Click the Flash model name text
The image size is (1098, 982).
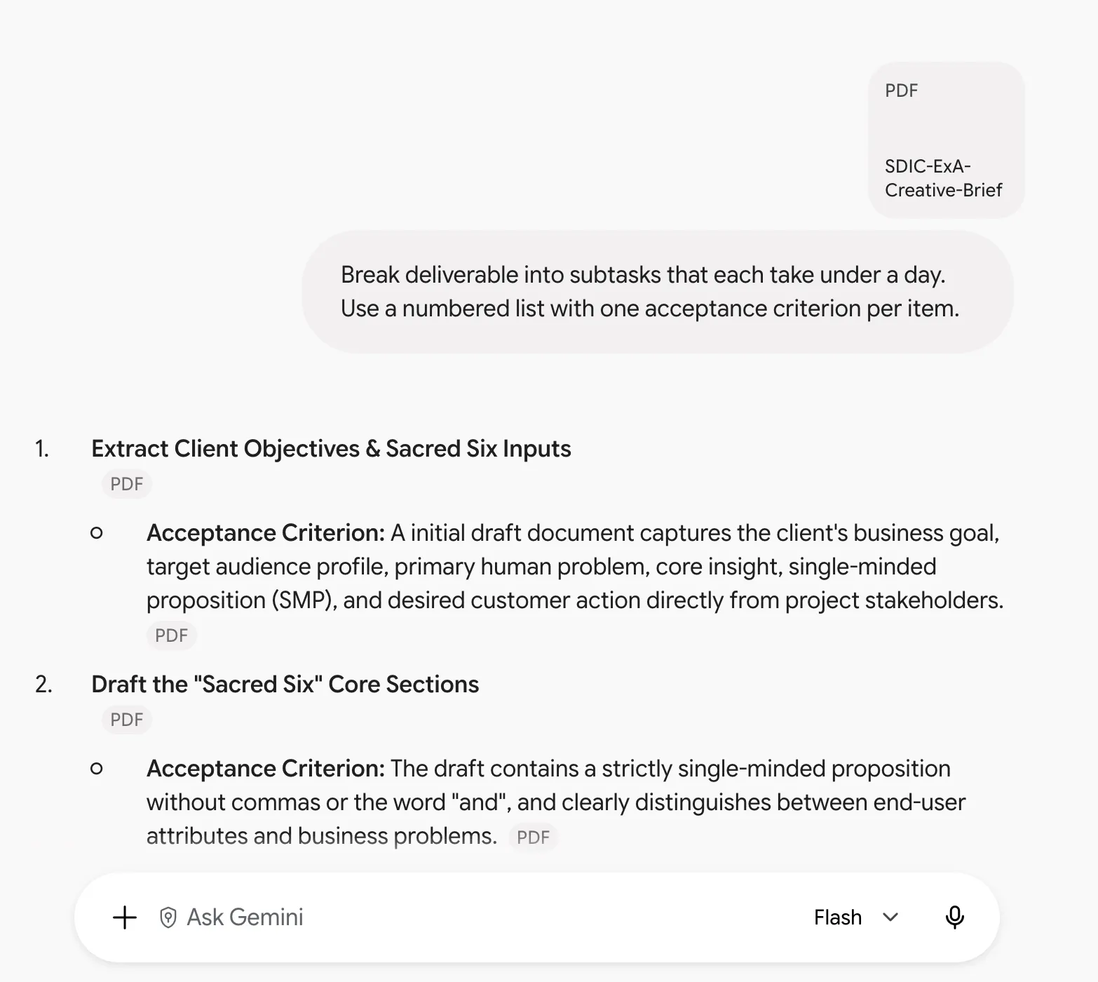[x=838, y=917]
